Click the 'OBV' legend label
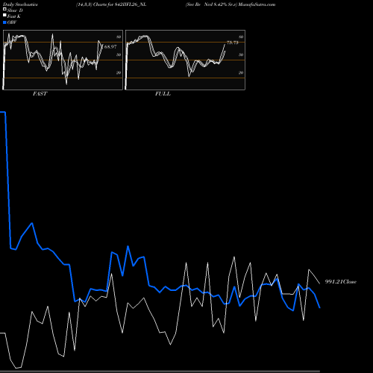The height and width of the screenshot is (373, 373). (x=12, y=22)
